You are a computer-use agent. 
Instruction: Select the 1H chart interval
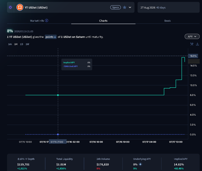point(16,44)
